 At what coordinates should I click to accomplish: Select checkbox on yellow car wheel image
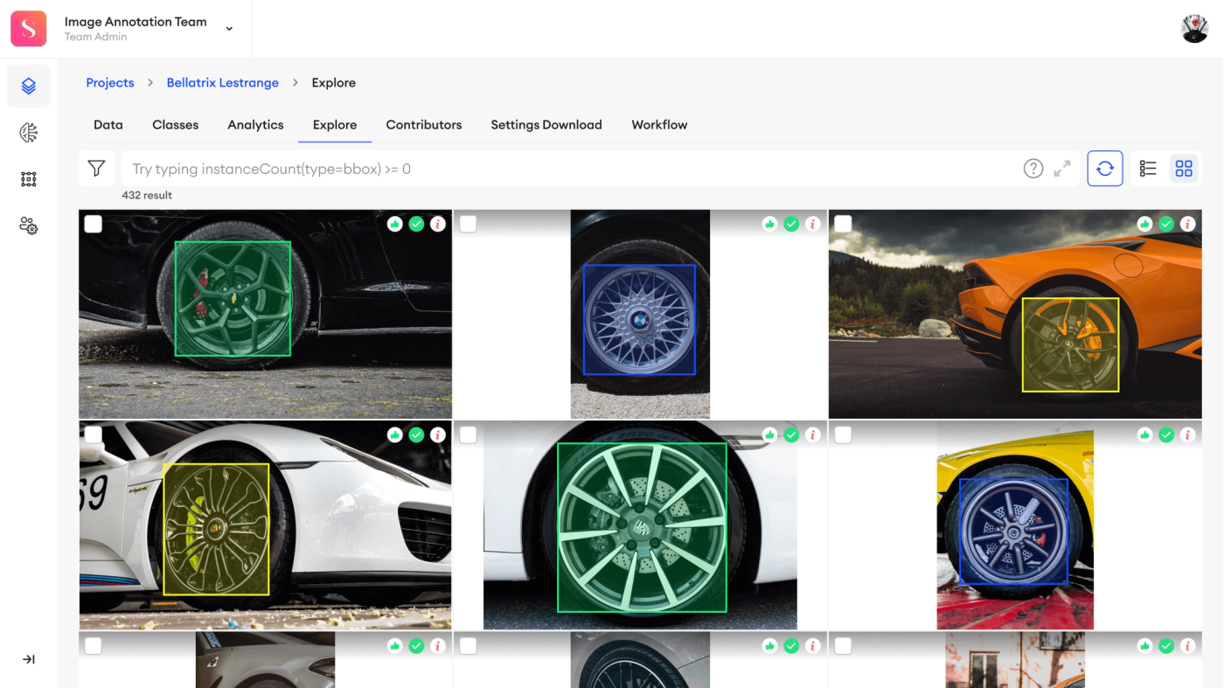pos(843,434)
